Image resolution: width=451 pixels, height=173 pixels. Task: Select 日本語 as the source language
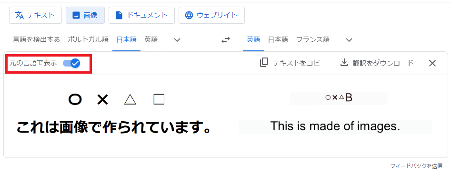tap(126, 39)
